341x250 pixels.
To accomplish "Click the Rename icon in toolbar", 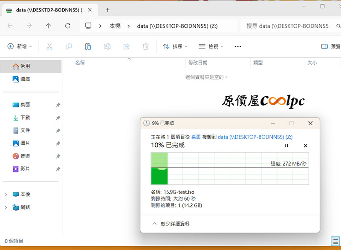I will click(x=107, y=46).
